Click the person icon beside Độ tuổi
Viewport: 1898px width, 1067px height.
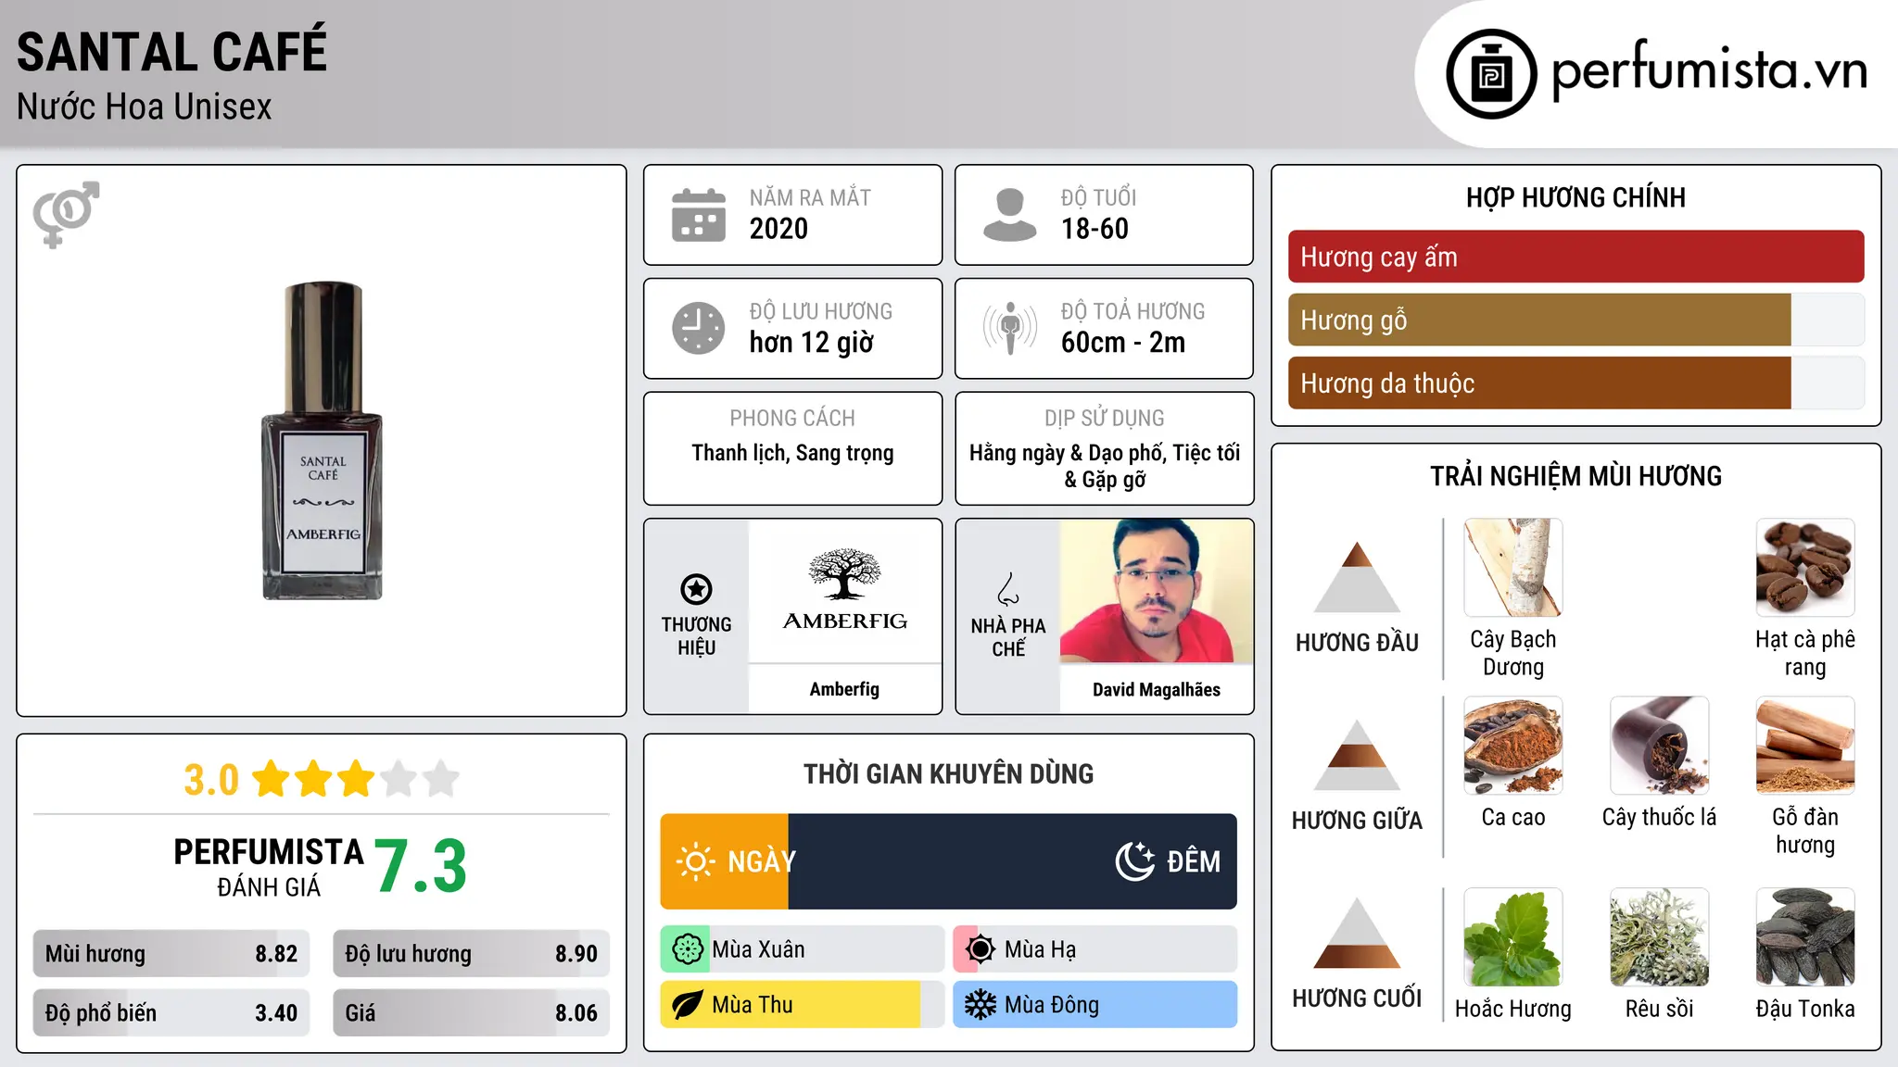click(x=1010, y=215)
